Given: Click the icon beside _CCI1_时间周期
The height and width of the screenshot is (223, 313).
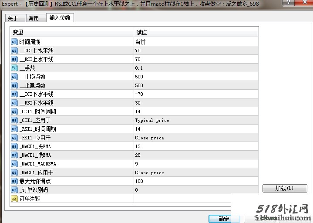Looking at the screenshot, I should point(14,111).
